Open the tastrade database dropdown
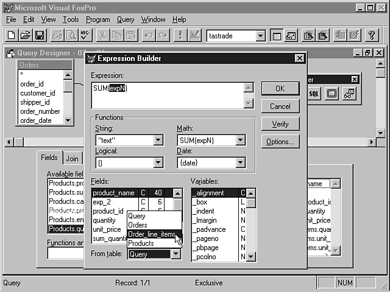This screenshot has width=390, height=292. tap(260, 36)
